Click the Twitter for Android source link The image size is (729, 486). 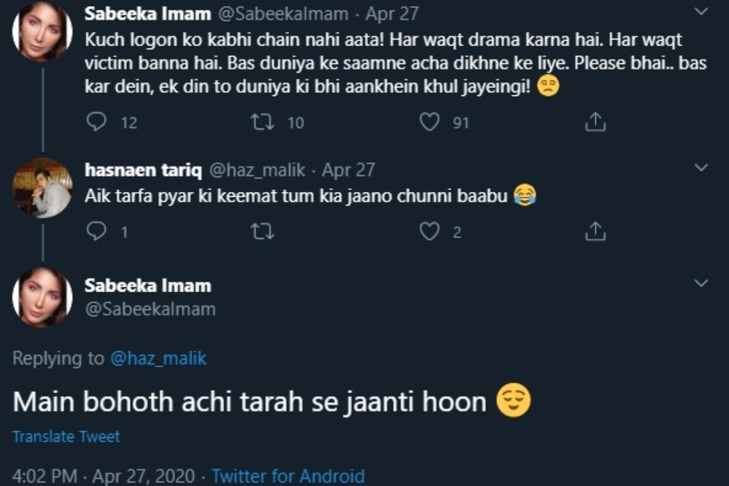pos(288,475)
